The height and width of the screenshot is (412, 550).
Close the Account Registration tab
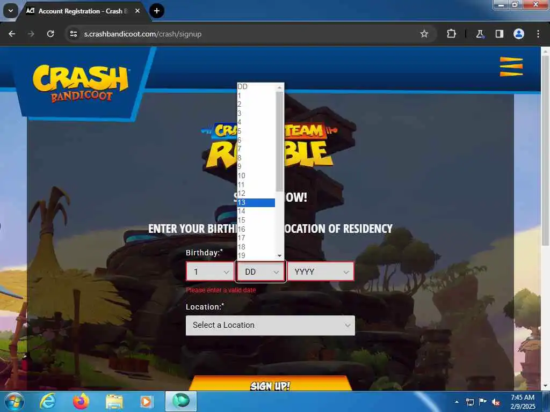137,11
